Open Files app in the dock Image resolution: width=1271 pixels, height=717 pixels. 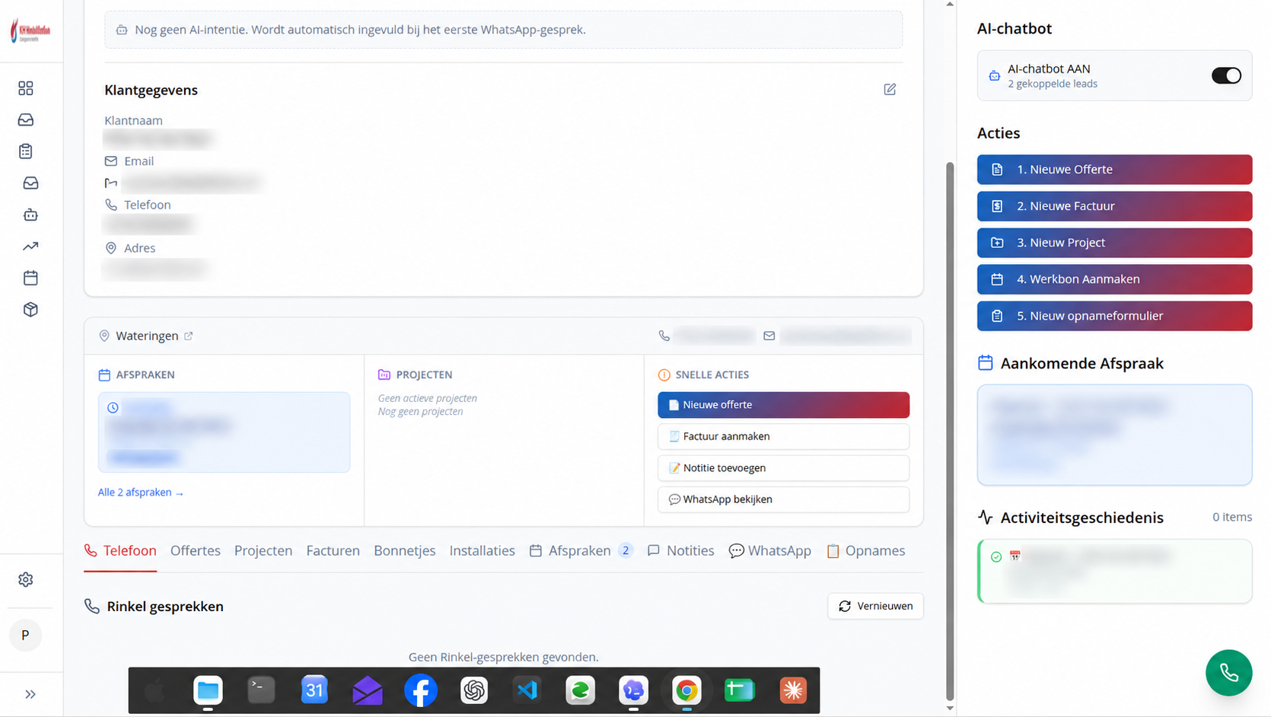tap(208, 690)
